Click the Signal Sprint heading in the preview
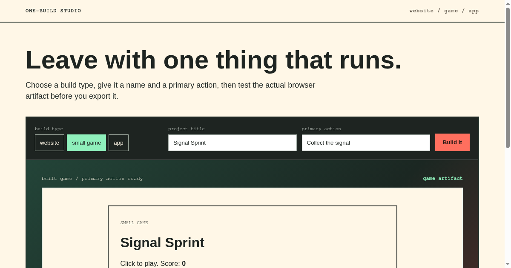Viewport: 511px width, 268px height. point(162,242)
